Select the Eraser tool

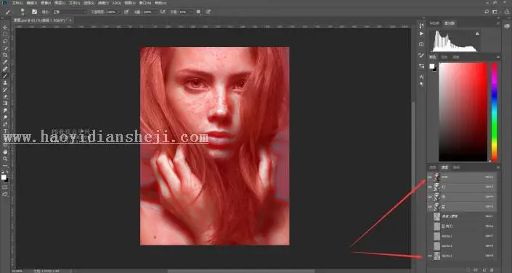[5, 97]
